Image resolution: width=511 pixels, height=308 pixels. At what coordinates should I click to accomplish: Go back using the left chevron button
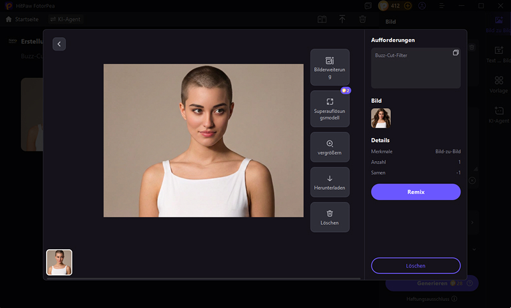(59, 44)
